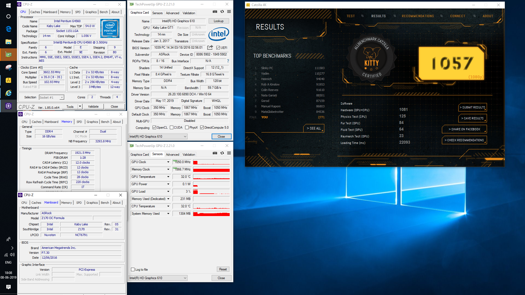Click the Intel logo in GPU-Z

[x=219, y=34]
